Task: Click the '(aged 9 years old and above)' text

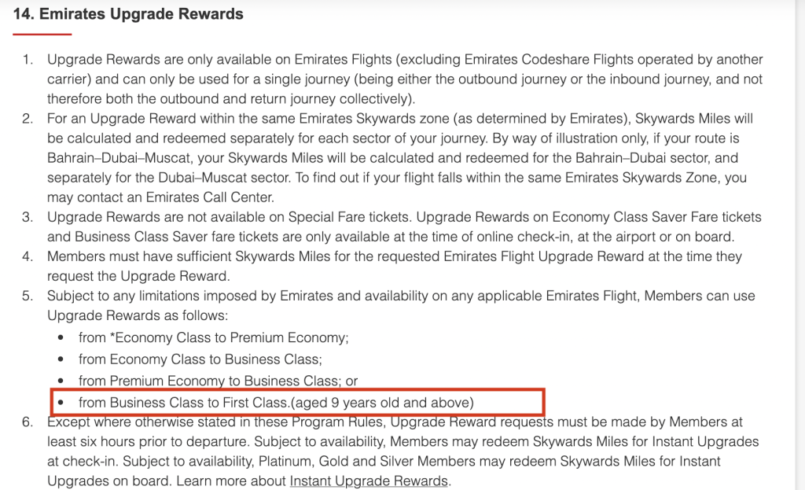Action: tap(383, 403)
